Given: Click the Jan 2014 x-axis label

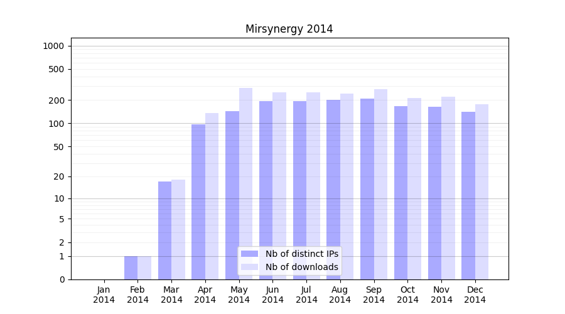Looking at the screenshot, I should coord(104,295).
